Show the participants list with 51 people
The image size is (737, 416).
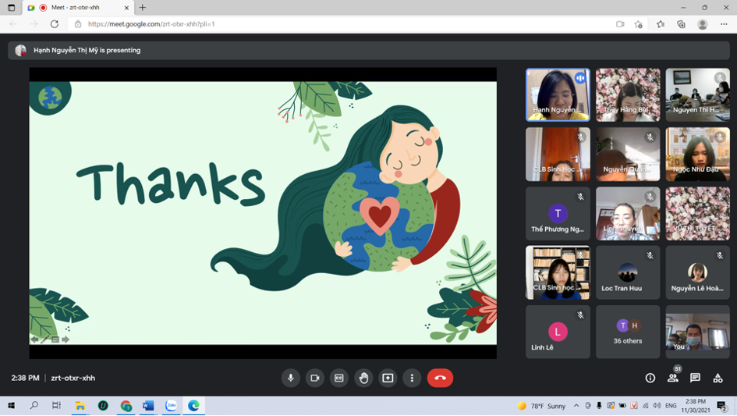click(672, 378)
